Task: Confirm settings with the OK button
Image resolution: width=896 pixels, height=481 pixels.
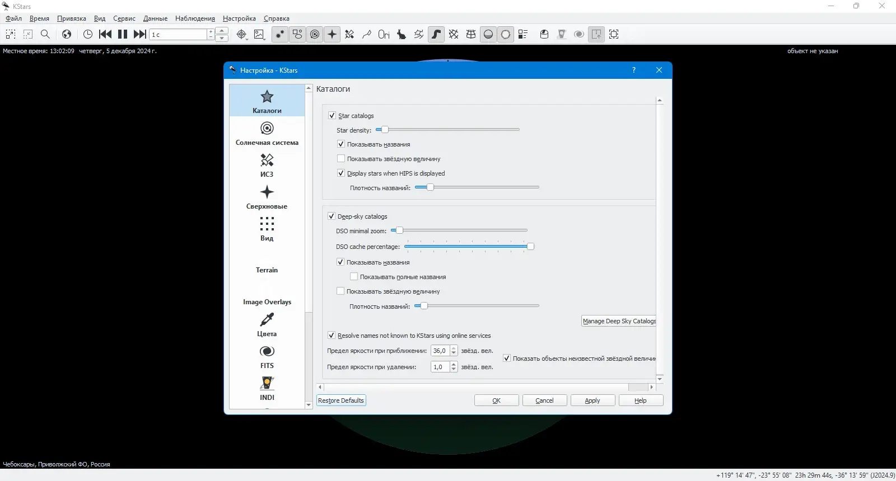Action: pyautogui.click(x=497, y=400)
